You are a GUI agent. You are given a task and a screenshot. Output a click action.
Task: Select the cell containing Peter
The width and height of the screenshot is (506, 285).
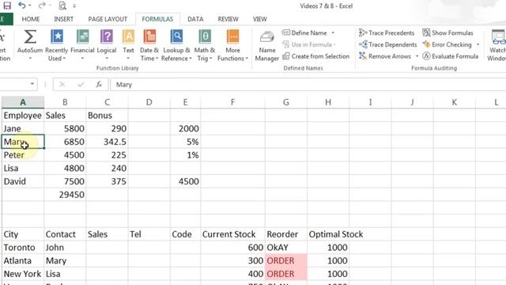click(x=23, y=155)
